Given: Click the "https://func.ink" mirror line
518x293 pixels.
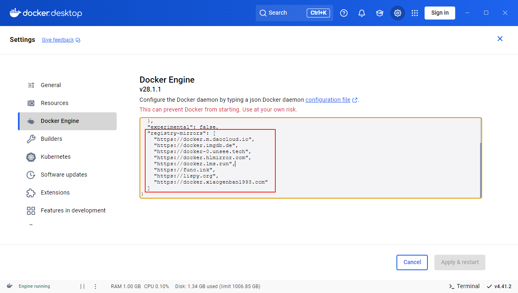Looking at the screenshot, I should coord(184,170).
